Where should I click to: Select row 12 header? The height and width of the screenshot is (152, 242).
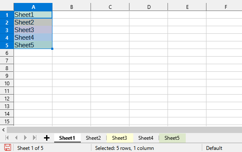pos(7,98)
